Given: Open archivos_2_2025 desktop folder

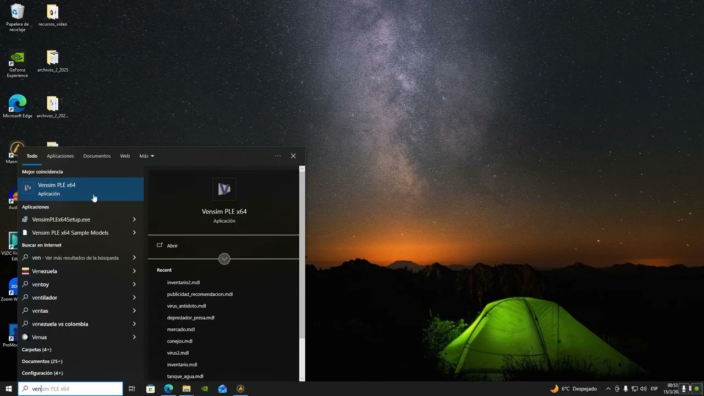Looking at the screenshot, I should pyautogui.click(x=53, y=61).
